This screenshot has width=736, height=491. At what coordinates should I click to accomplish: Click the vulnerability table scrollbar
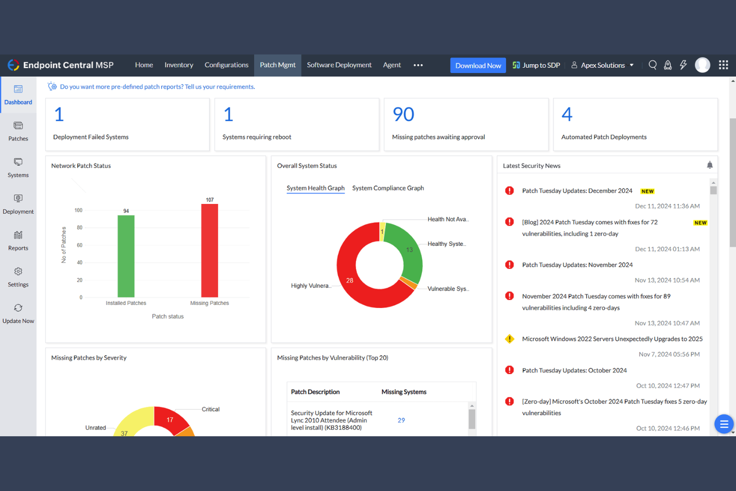tap(472, 419)
